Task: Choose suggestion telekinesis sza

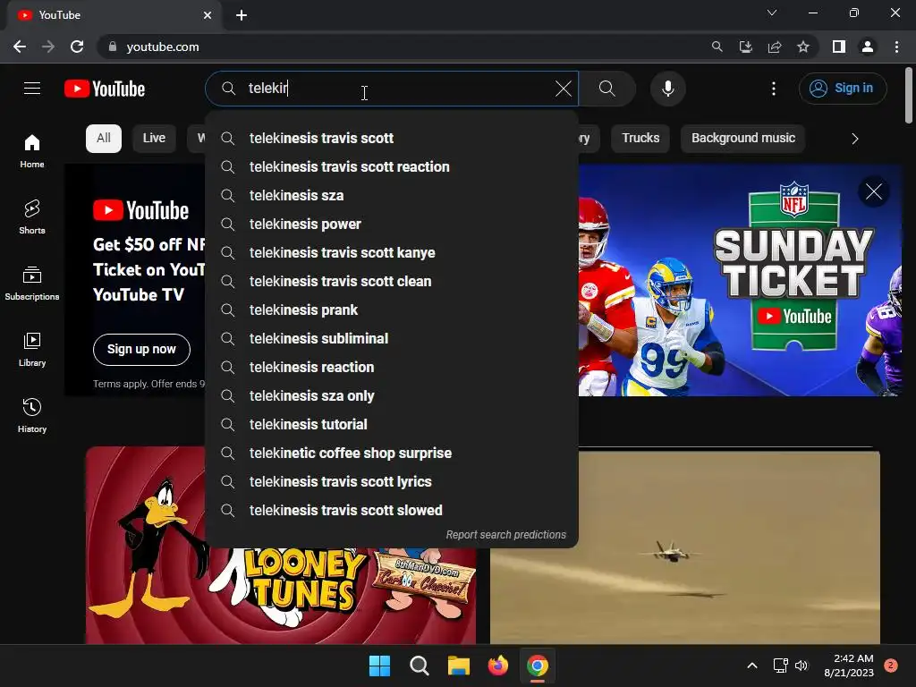Action: point(392,195)
